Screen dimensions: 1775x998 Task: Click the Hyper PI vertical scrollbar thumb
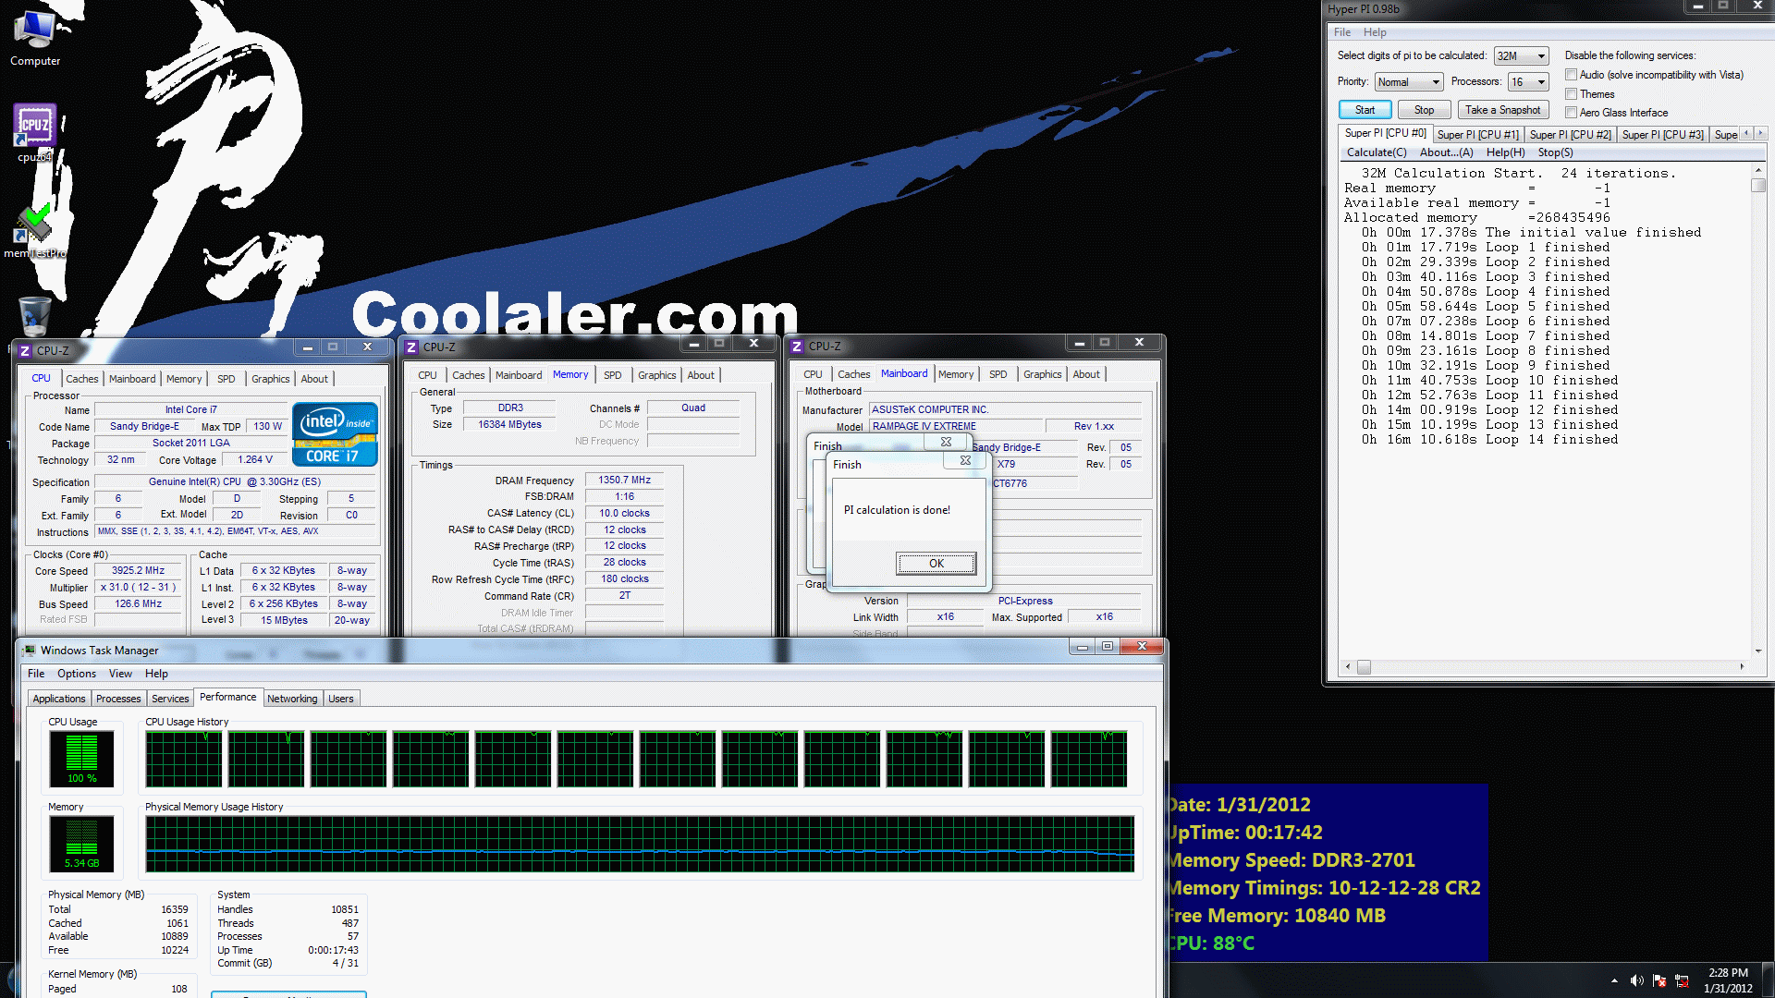[x=1757, y=186]
